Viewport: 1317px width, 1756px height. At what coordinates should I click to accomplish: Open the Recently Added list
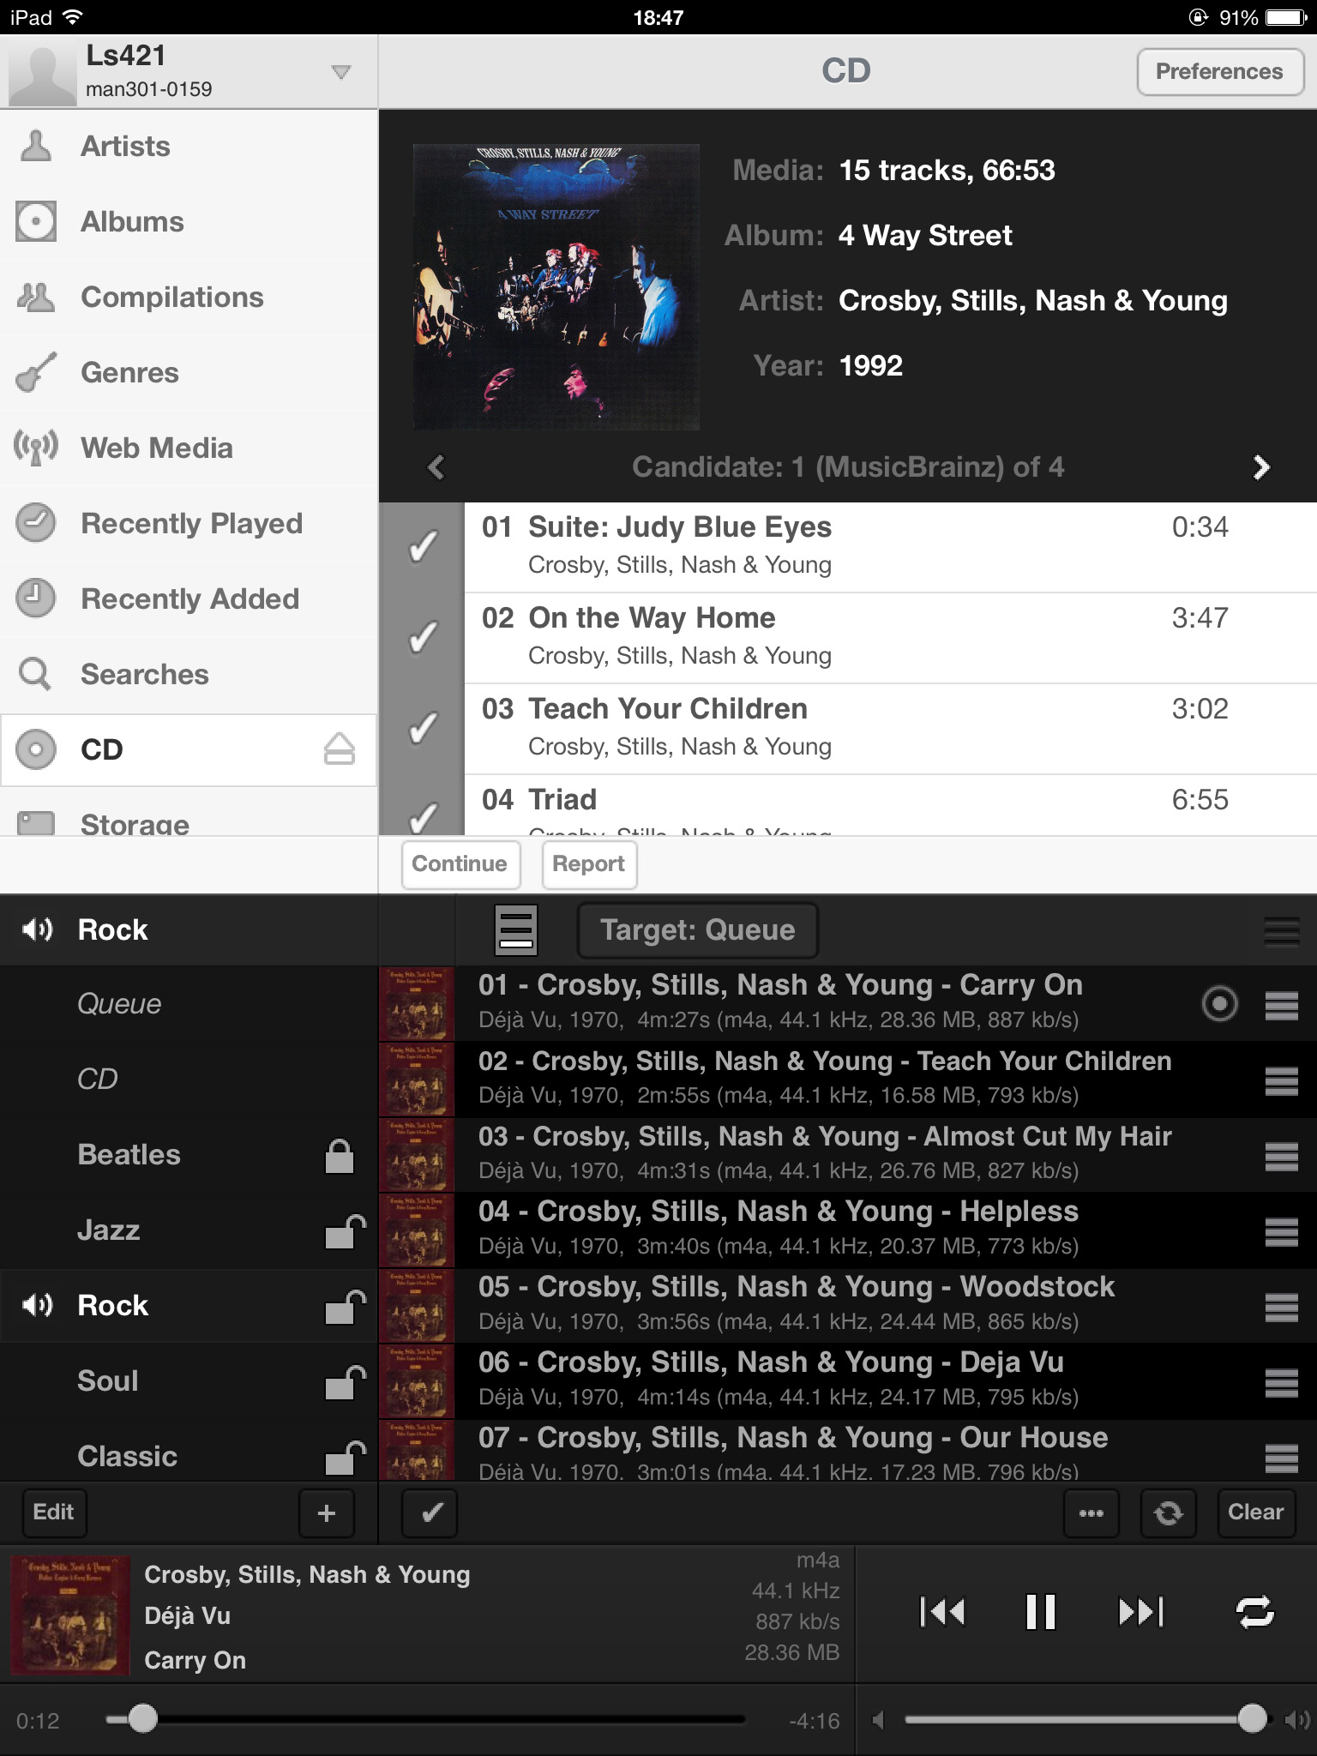tap(189, 599)
